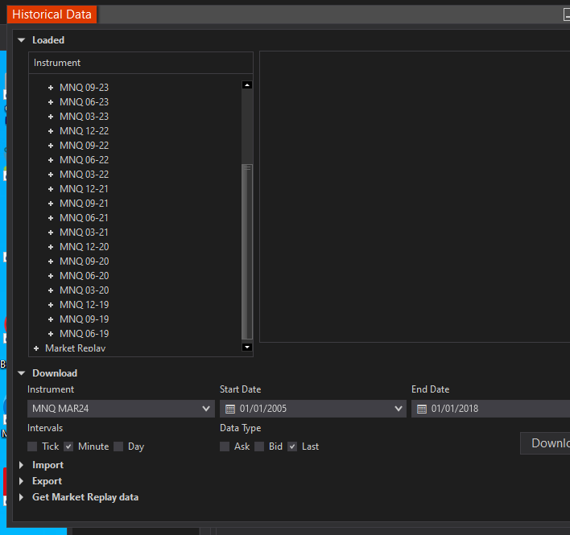Image resolution: width=570 pixels, height=535 pixels.
Task: Expand the Market Replay tree node
Action: [36, 348]
